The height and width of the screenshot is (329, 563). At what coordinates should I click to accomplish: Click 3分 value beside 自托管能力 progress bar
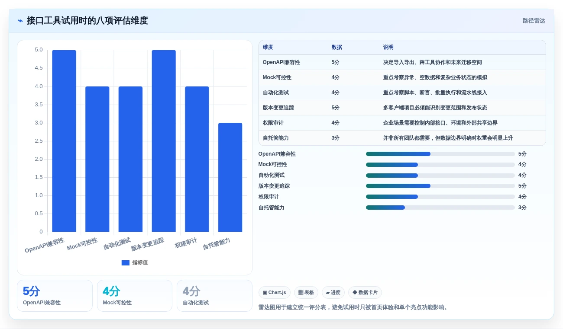522,208
